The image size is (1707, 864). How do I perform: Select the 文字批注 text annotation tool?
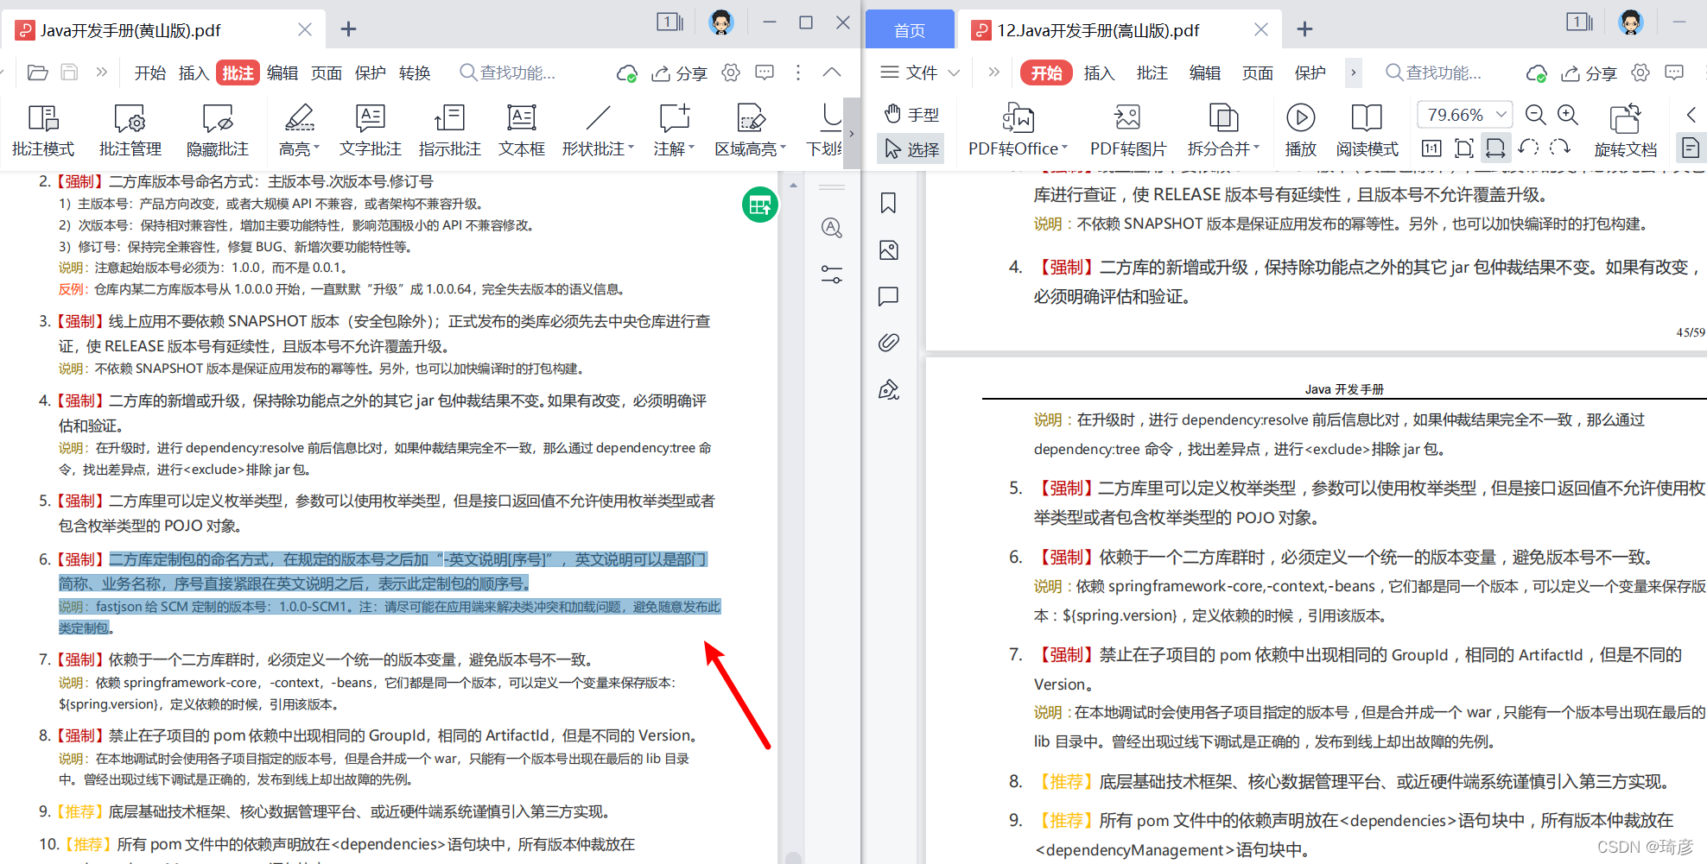click(370, 130)
